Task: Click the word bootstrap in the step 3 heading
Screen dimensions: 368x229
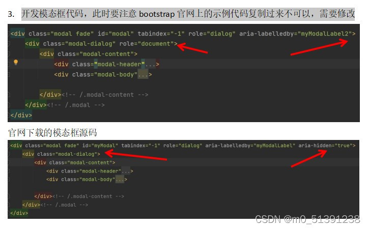Action: [157, 14]
